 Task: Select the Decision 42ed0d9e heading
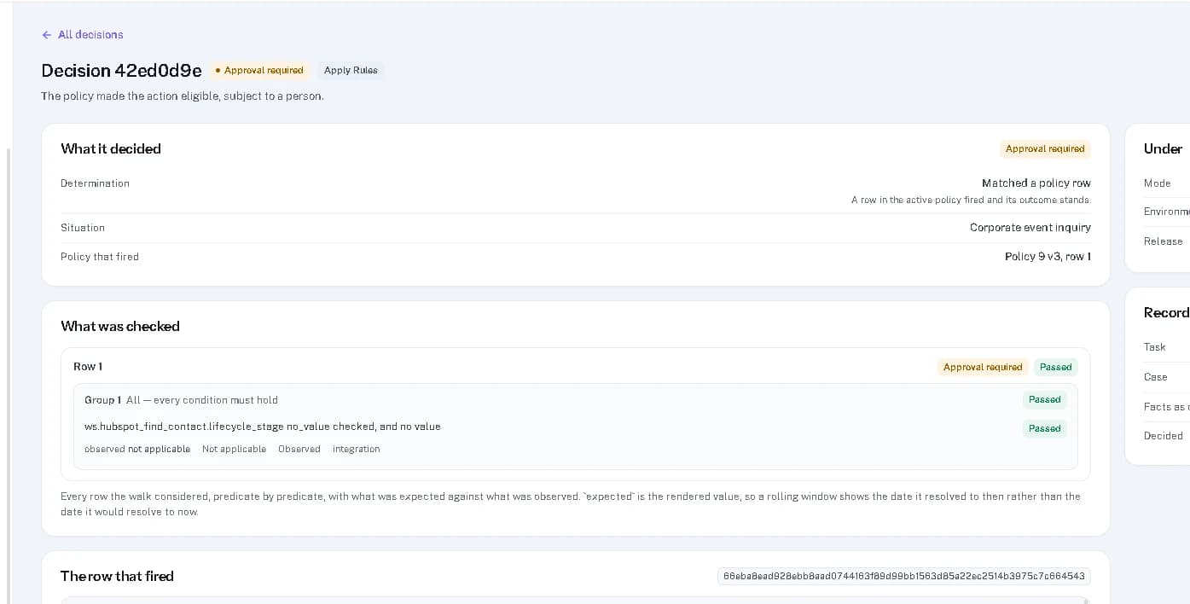[122, 71]
